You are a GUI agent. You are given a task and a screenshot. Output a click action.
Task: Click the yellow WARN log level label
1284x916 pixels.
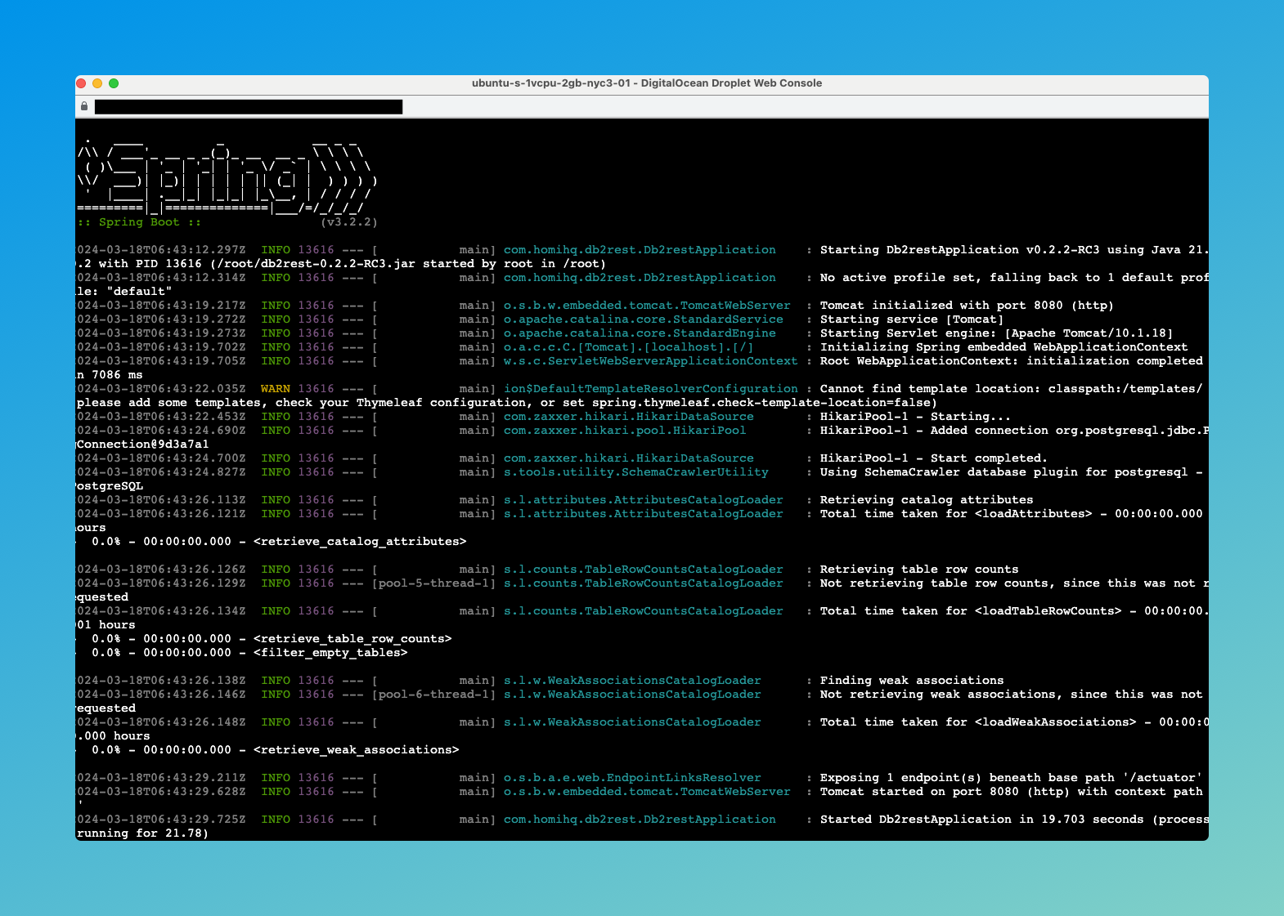(x=276, y=389)
